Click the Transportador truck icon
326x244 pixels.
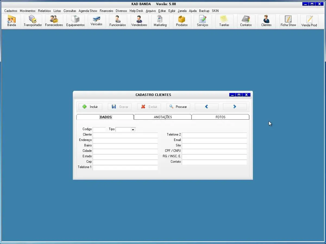pos(33,21)
